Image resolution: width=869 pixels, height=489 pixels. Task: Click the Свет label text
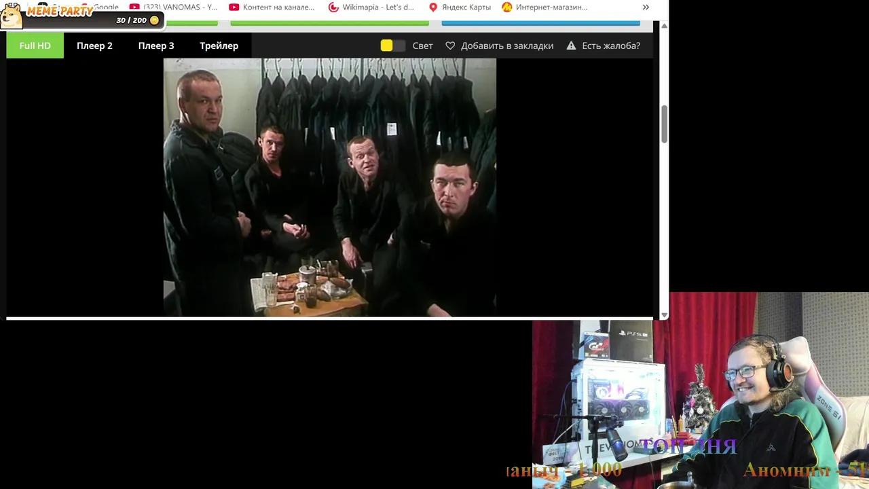(x=422, y=46)
